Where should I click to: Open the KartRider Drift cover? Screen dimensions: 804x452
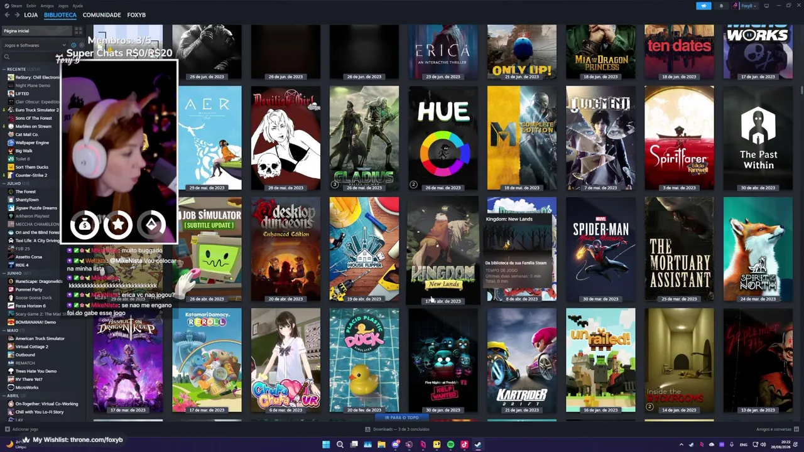[522, 360]
